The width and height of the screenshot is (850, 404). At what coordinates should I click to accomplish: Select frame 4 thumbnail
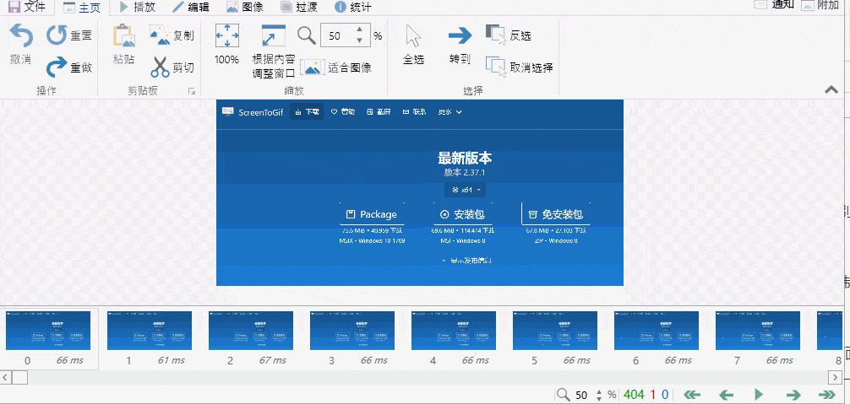(454, 331)
